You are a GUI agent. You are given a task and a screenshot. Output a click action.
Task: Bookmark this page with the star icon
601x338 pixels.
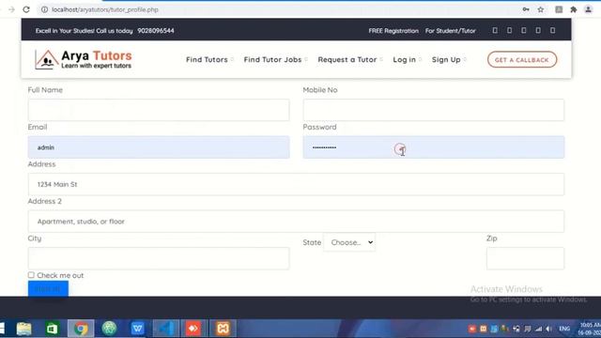541,9
